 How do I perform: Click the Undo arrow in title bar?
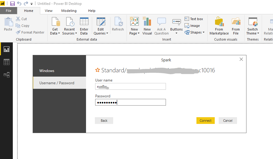click(19, 4)
